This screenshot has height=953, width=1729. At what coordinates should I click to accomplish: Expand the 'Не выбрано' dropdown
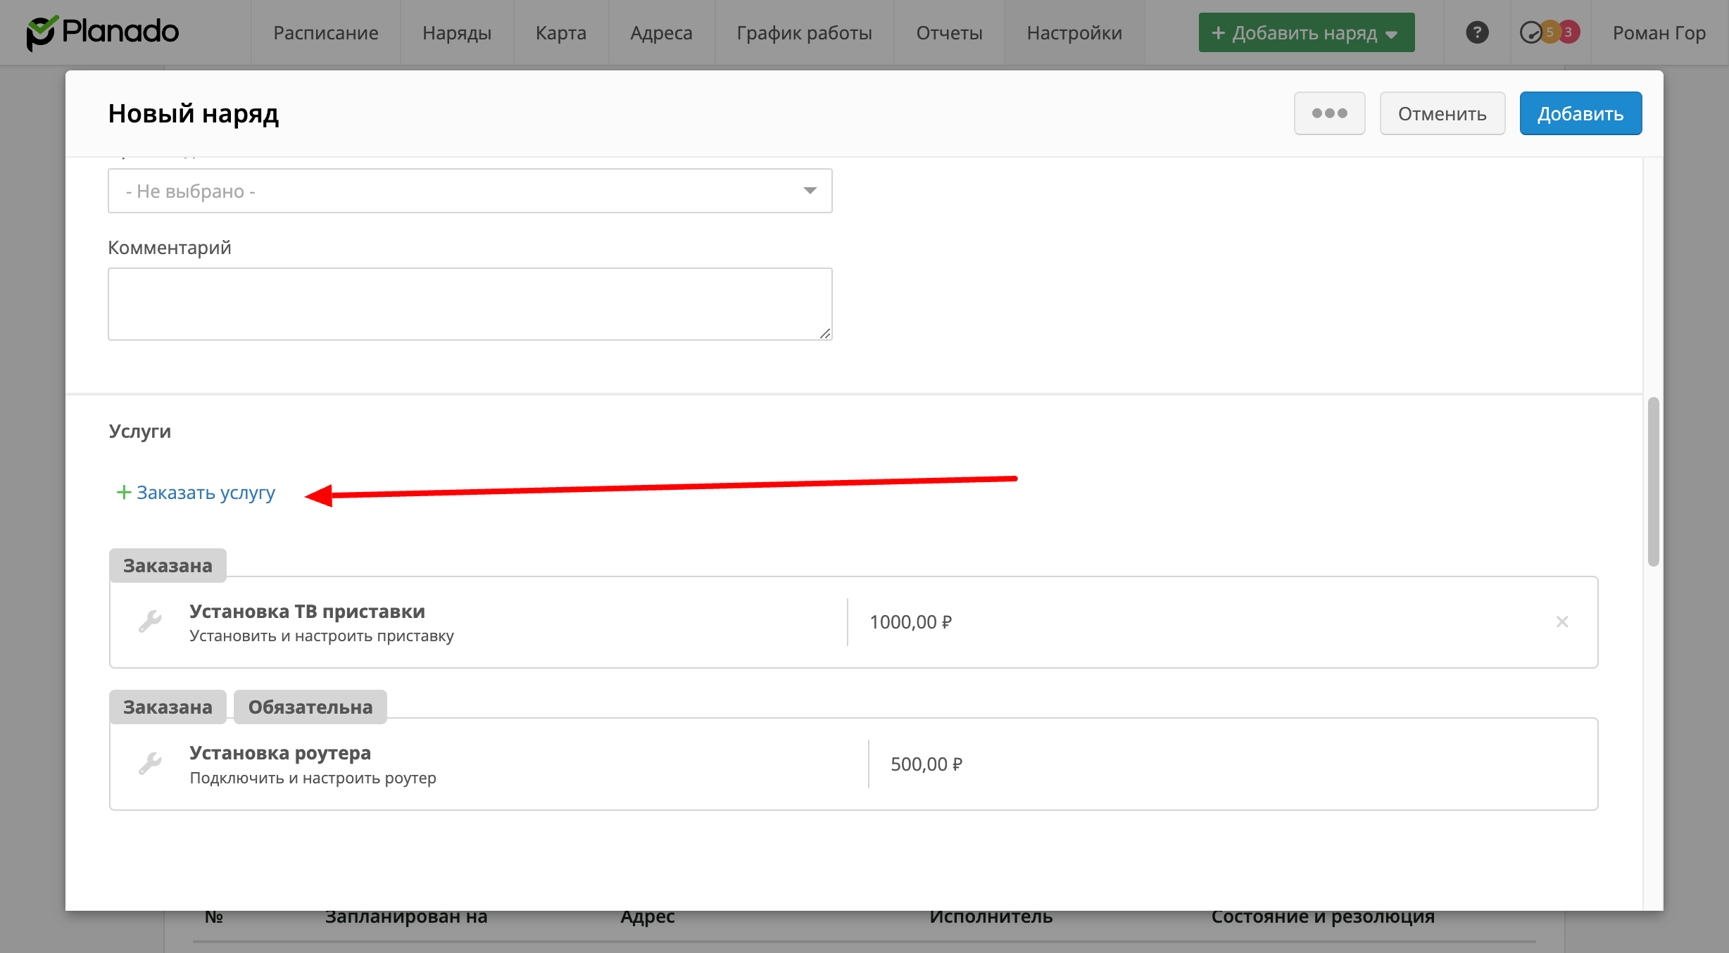(470, 191)
